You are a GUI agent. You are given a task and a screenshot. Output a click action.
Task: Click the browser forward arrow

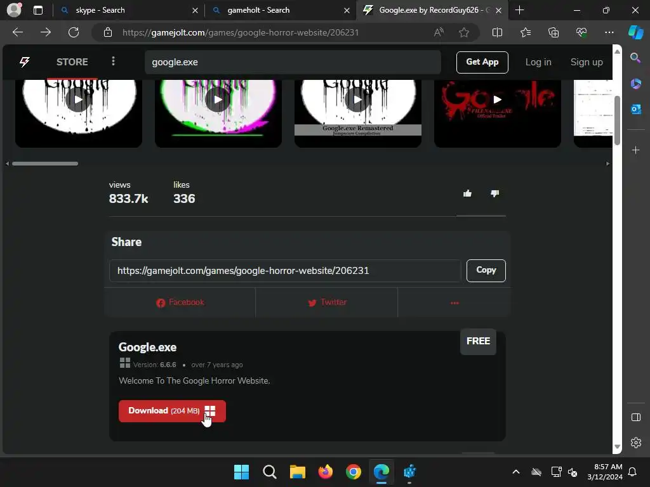(x=46, y=32)
